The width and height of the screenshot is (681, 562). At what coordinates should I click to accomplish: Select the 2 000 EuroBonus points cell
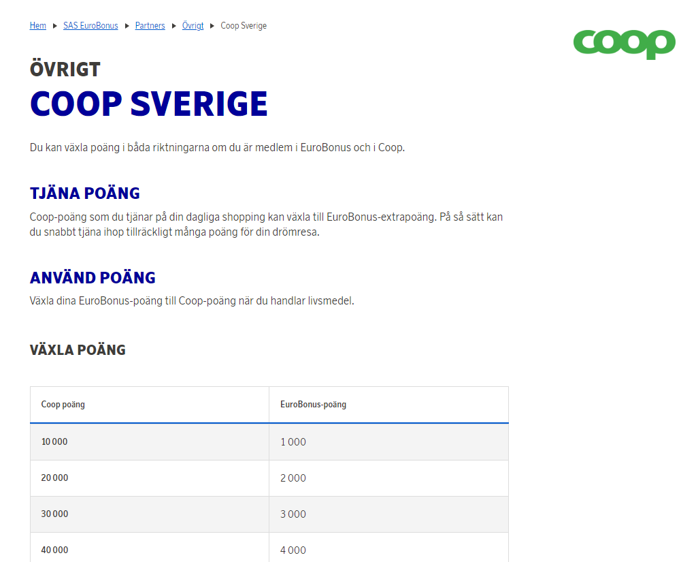293,478
